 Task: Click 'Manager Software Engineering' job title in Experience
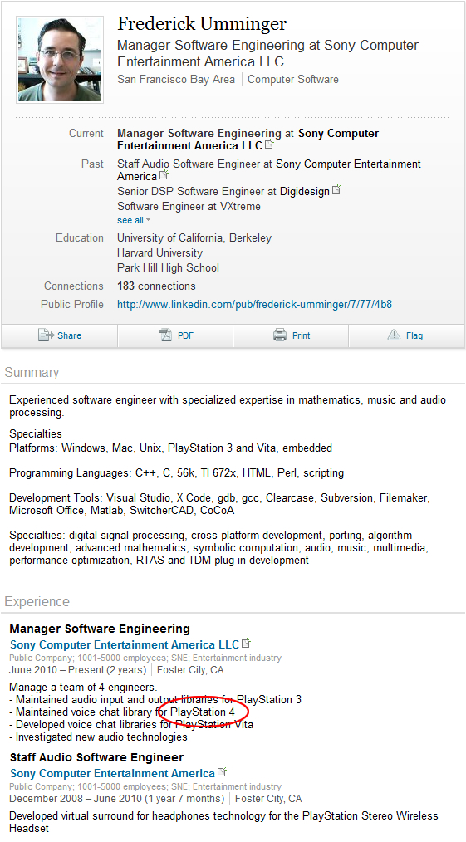100,629
